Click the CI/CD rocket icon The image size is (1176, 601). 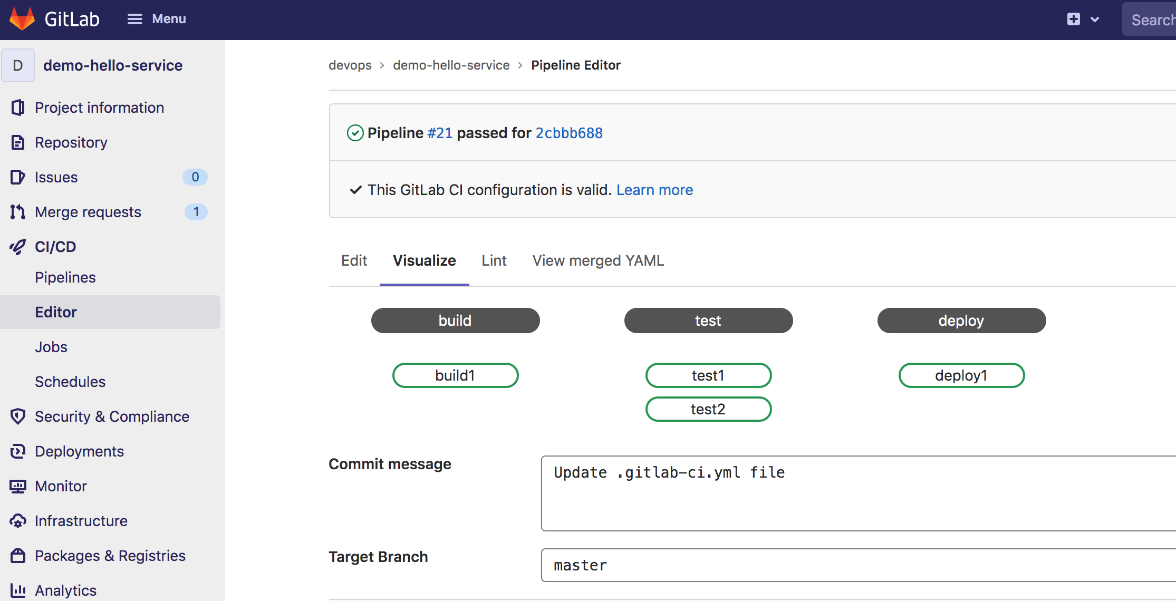tap(18, 247)
